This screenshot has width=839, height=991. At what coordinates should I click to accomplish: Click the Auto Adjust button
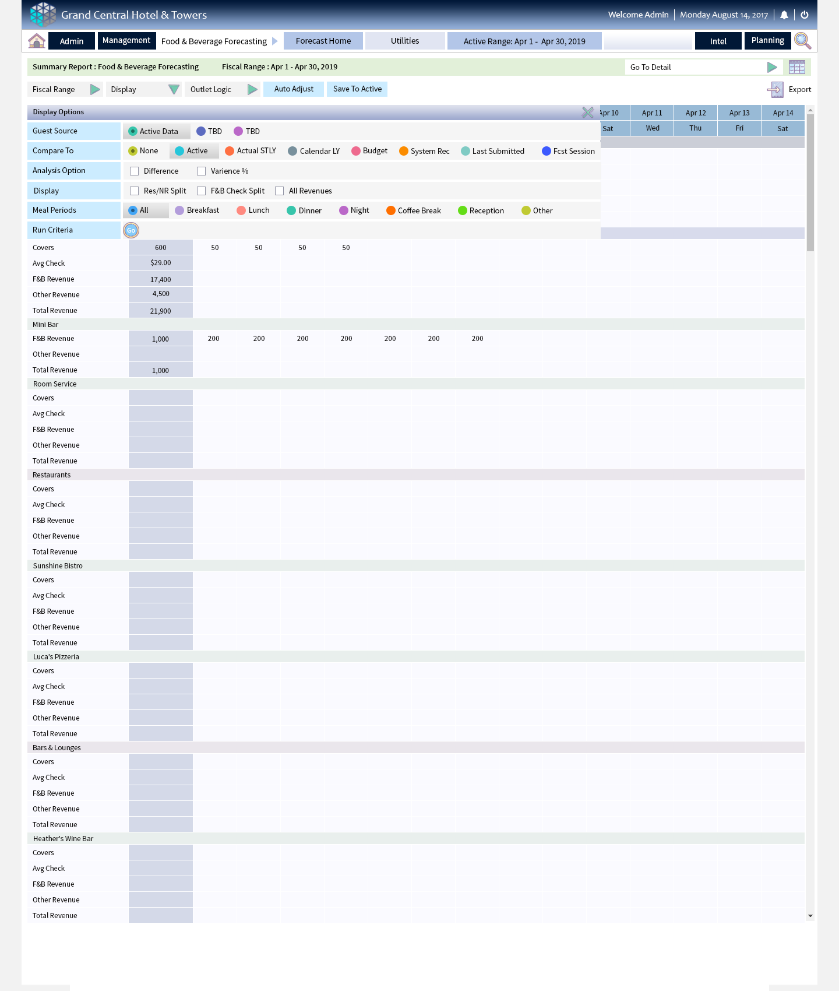click(x=294, y=89)
